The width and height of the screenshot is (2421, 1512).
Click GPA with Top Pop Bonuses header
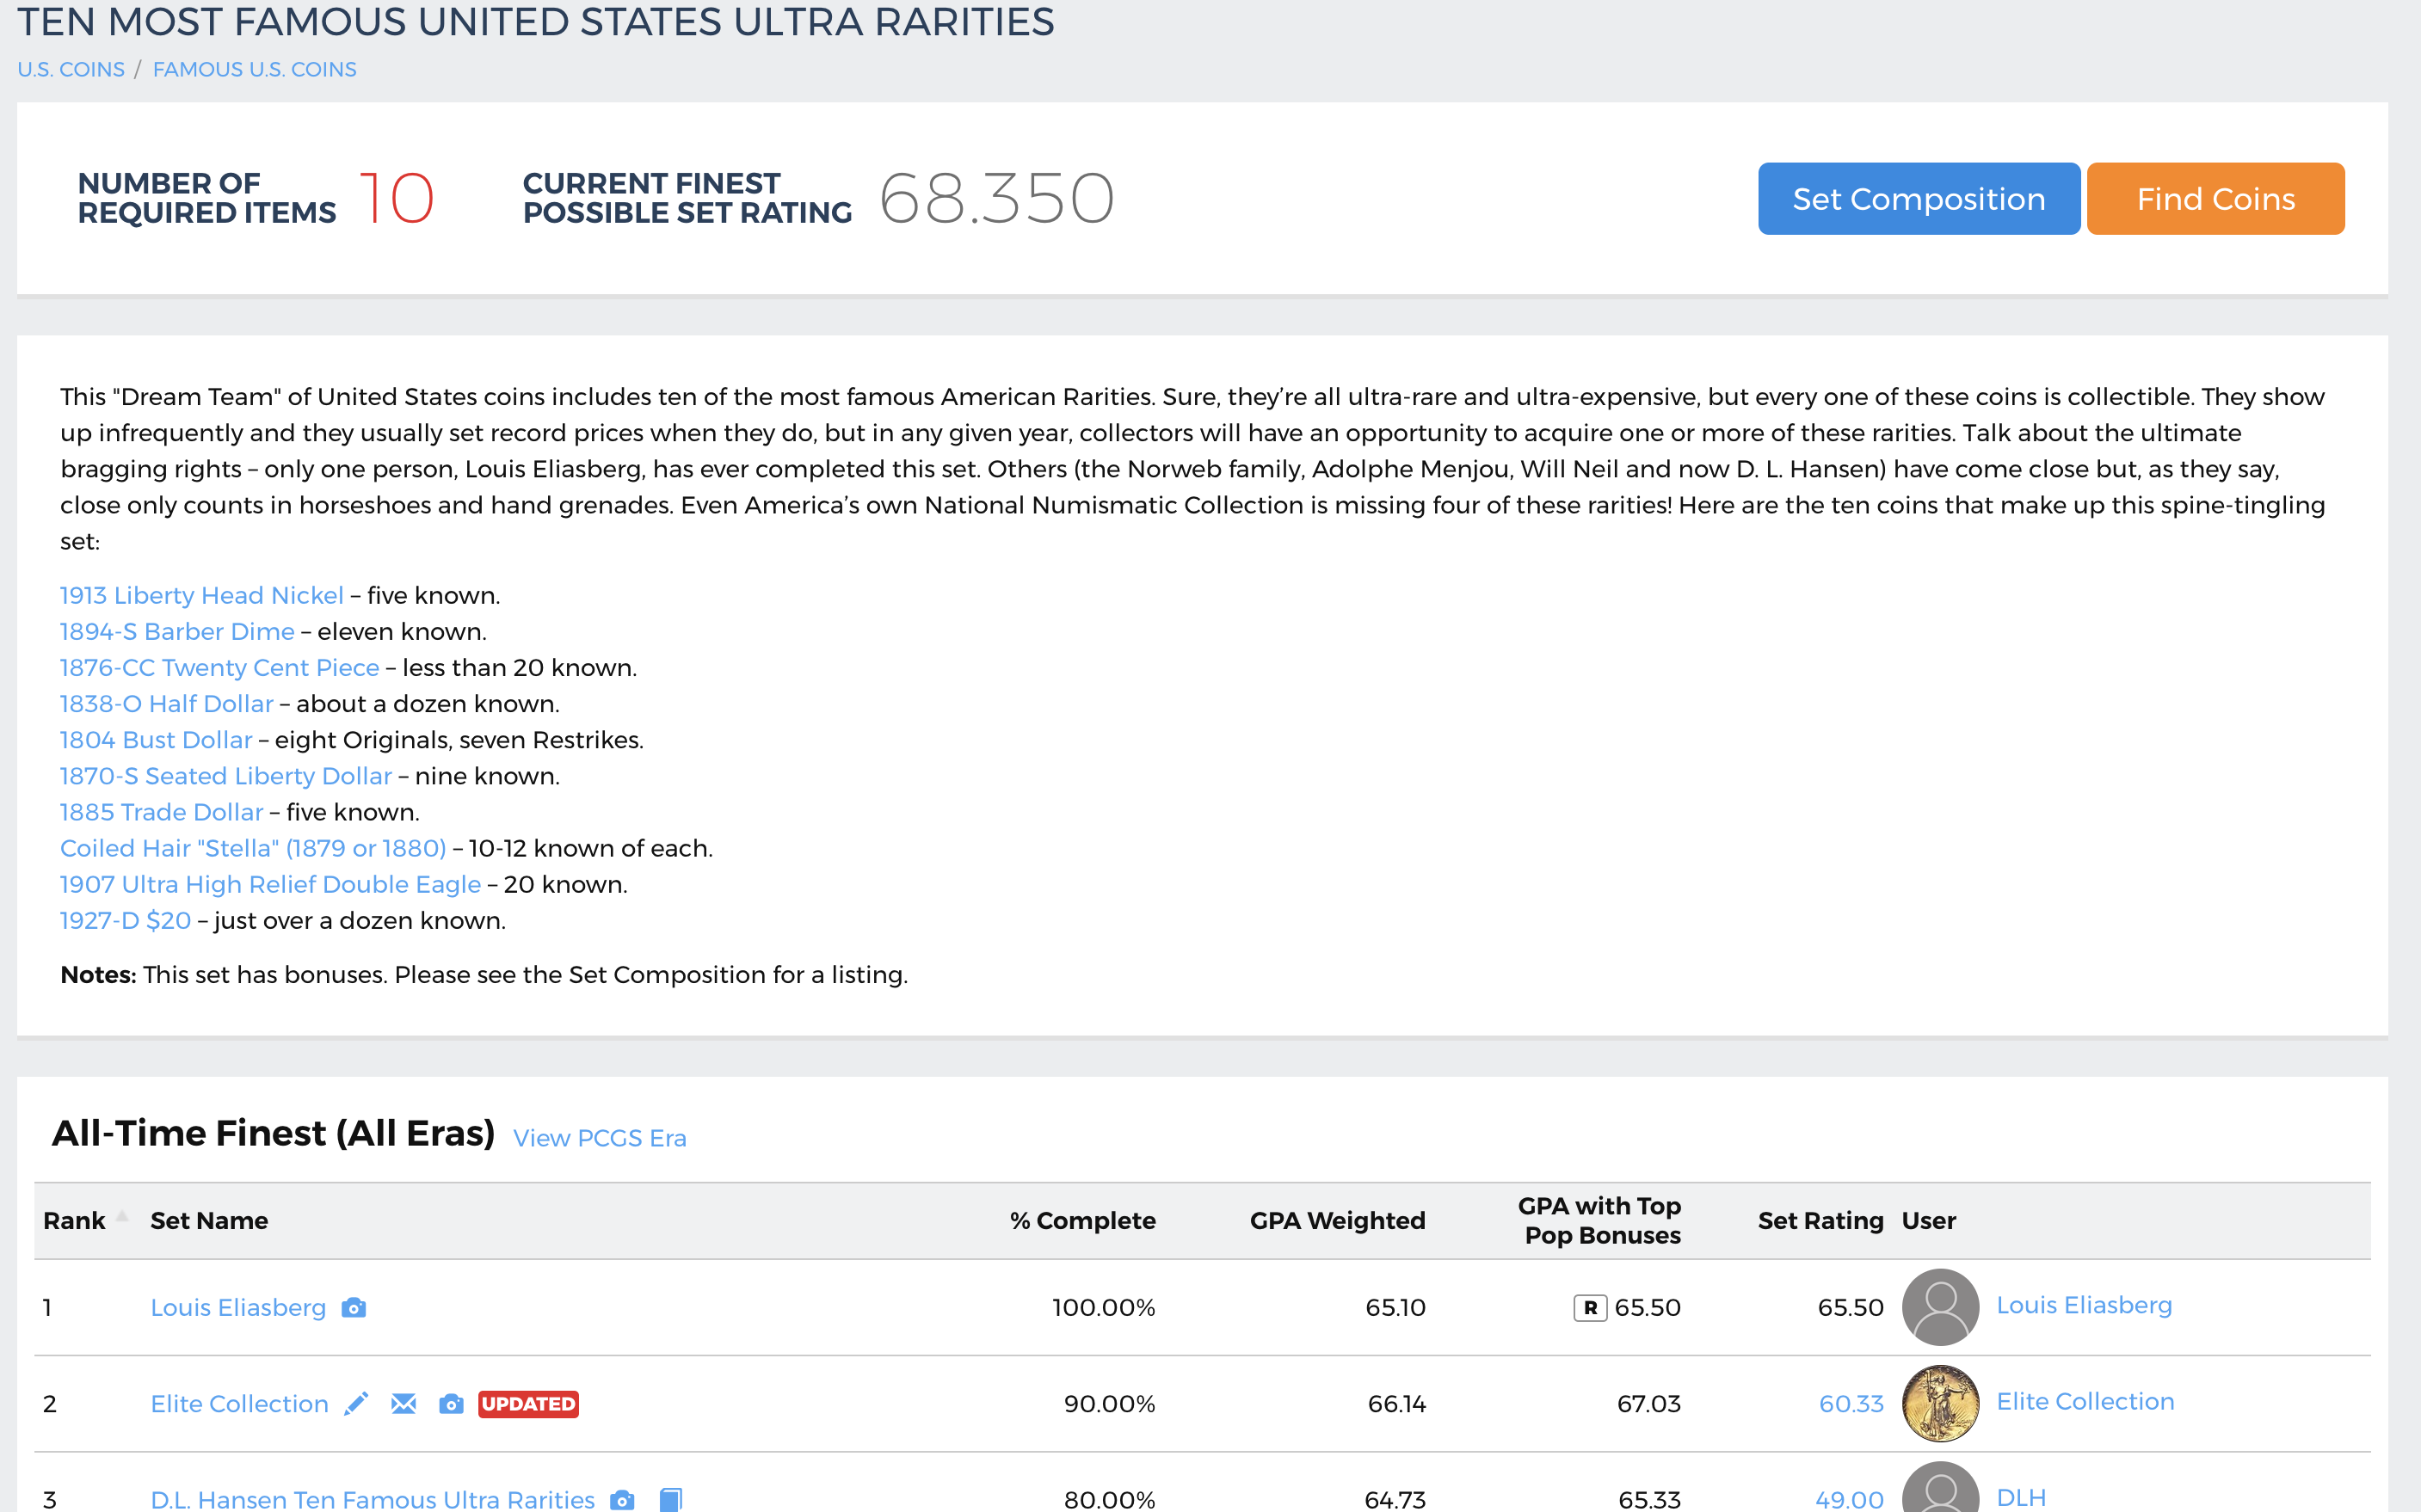click(x=1600, y=1220)
